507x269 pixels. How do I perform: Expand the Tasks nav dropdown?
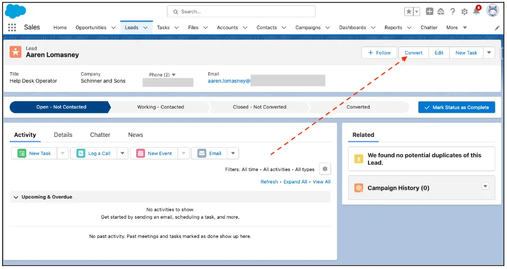176,28
